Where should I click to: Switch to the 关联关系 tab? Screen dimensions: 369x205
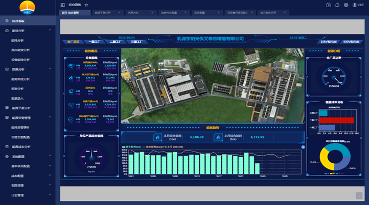[x=141, y=13]
